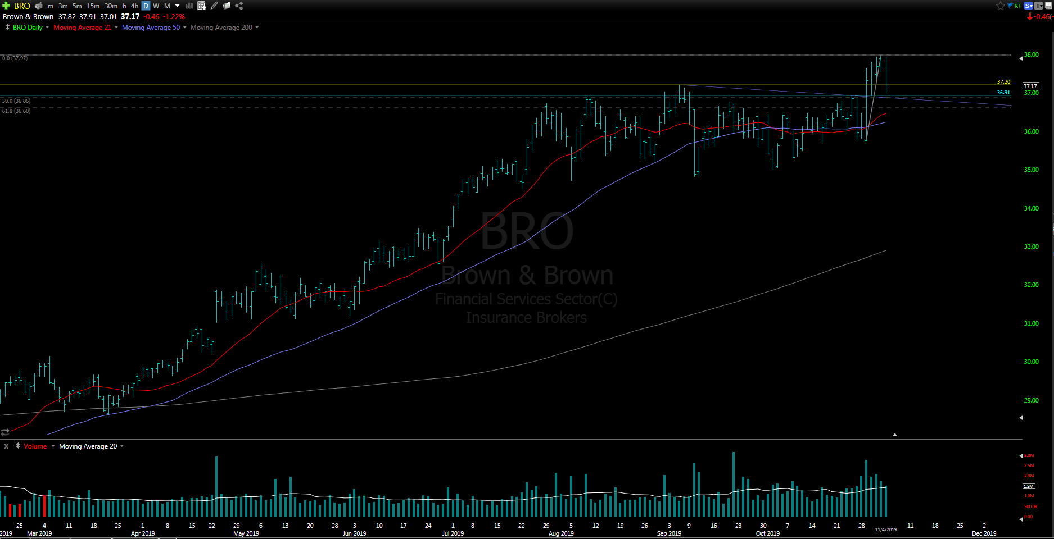
Task: Click the red Volume label
Action: pyautogui.click(x=35, y=446)
